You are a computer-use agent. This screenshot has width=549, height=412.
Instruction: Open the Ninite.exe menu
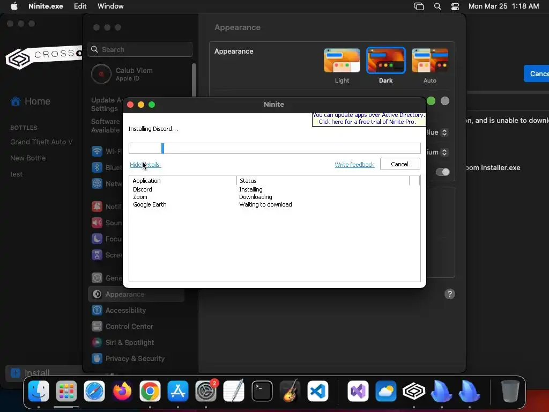(x=46, y=6)
